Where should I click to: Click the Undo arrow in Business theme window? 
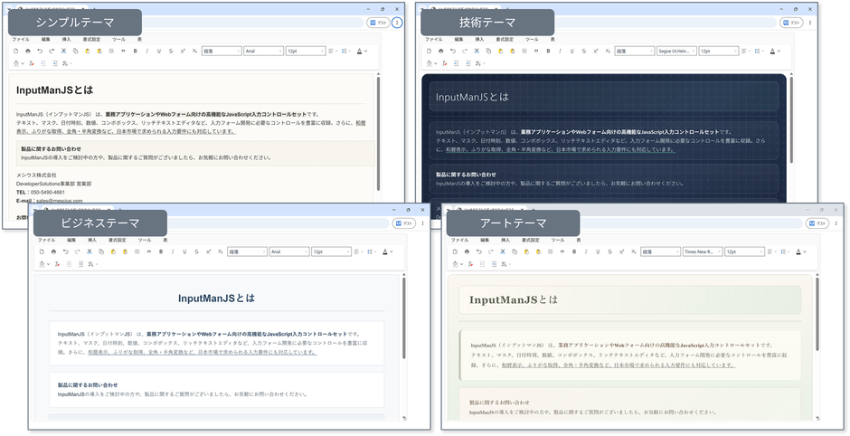tap(66, 251)
